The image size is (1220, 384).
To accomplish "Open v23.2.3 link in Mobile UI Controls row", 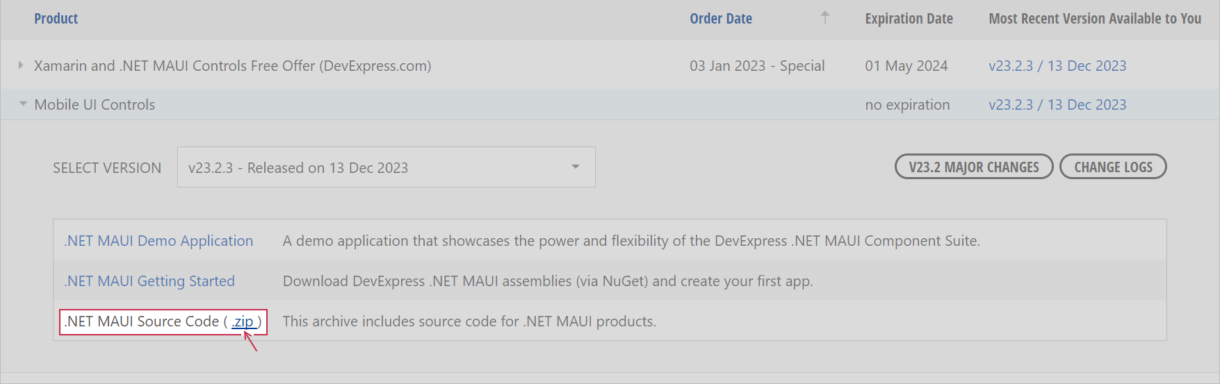I will (x=1057, y=105).
